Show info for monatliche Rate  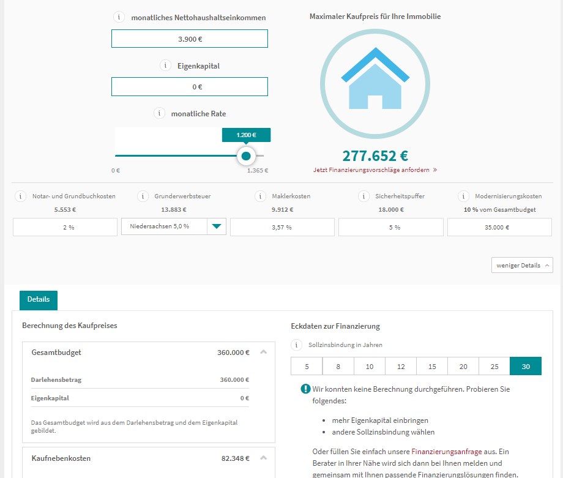(159, 113)
